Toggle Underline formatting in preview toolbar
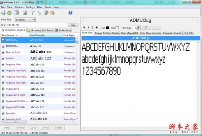Image resolution: width=202 pixels, height=136 pixels. pyautogui.click(x=93, y=28)
